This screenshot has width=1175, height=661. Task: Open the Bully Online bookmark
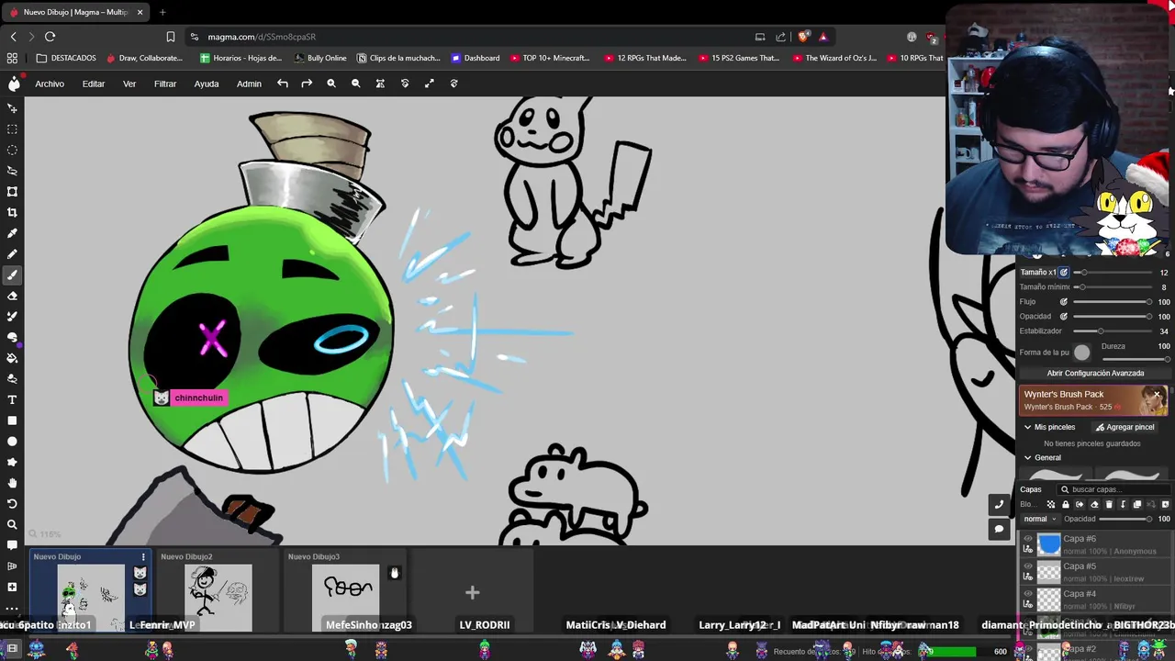point(320,58)
